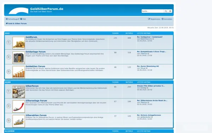Click the Silberanlage Forum red arrow thumbnail
212x133 pixels.
(x=19, y=106)
